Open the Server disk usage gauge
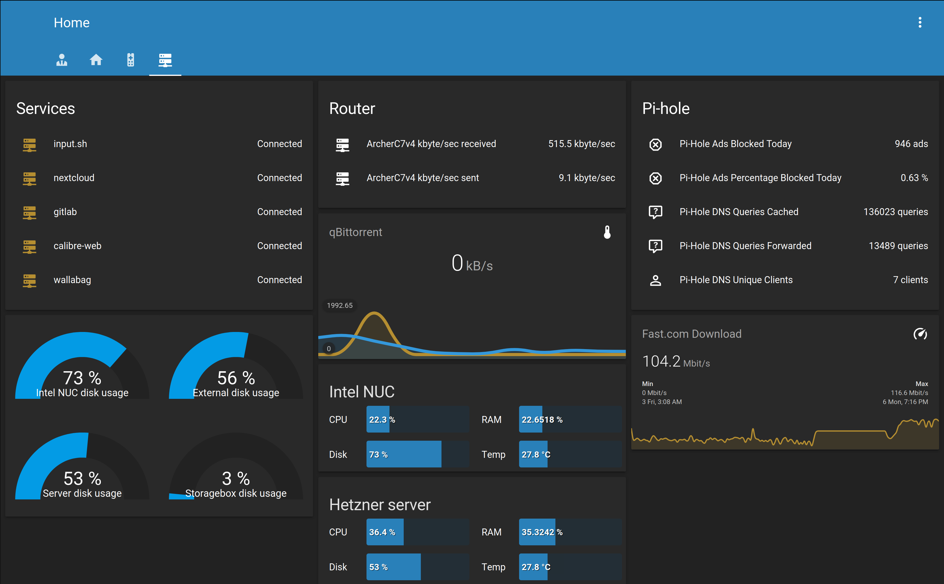This screenshot has width=944, height=584. 82,466
